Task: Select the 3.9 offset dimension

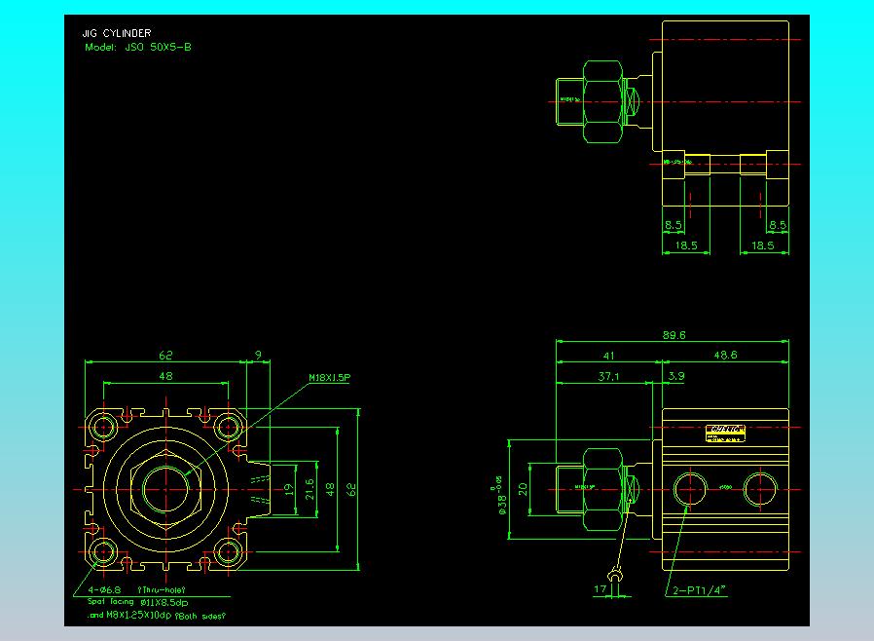Action: pyautogui.click(x=676, y=376)
